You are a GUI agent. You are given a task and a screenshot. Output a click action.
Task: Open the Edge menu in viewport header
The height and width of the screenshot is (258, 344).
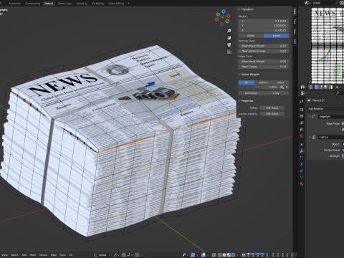[54, 255]
